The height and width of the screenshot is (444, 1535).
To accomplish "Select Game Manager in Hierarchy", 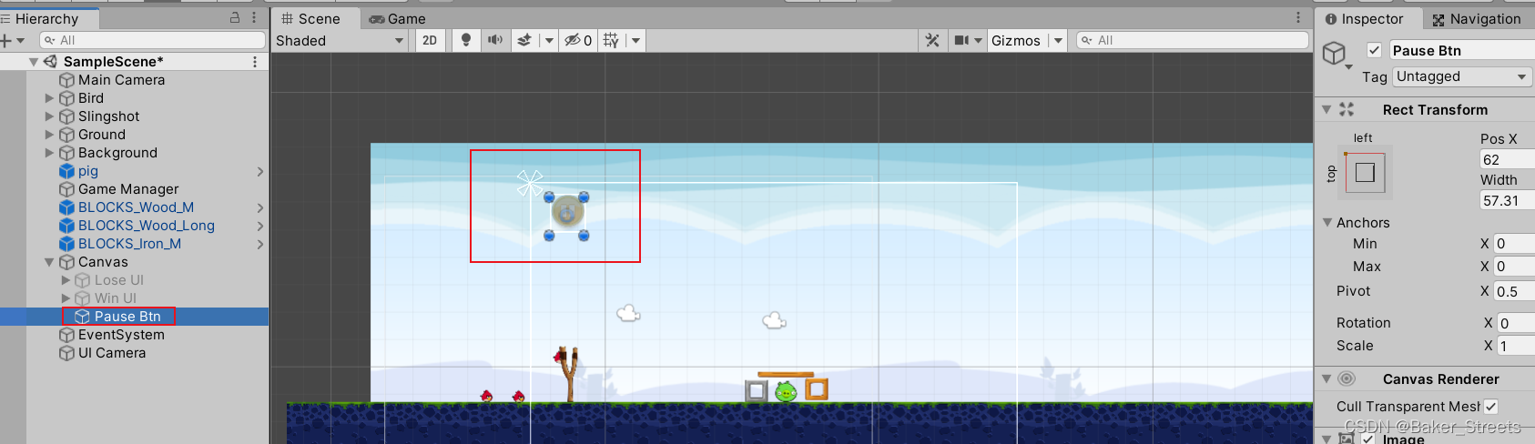I will coord(128,189).
